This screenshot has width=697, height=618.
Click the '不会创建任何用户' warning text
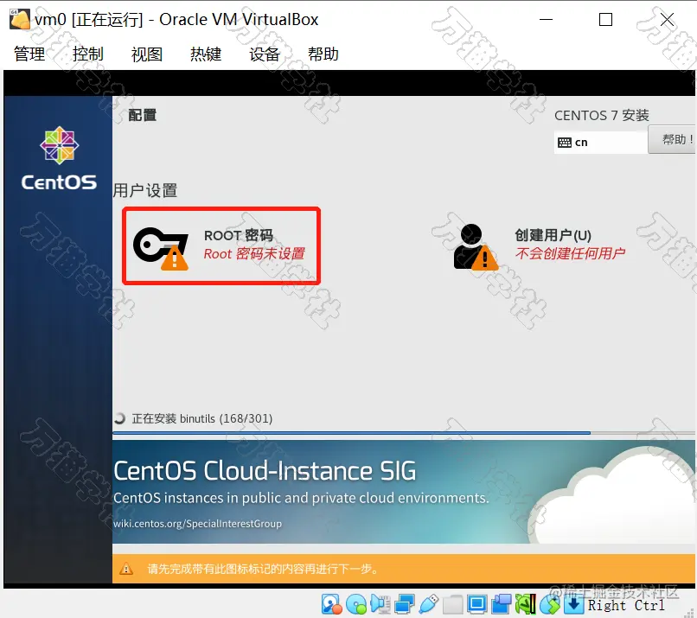(571, 253)
